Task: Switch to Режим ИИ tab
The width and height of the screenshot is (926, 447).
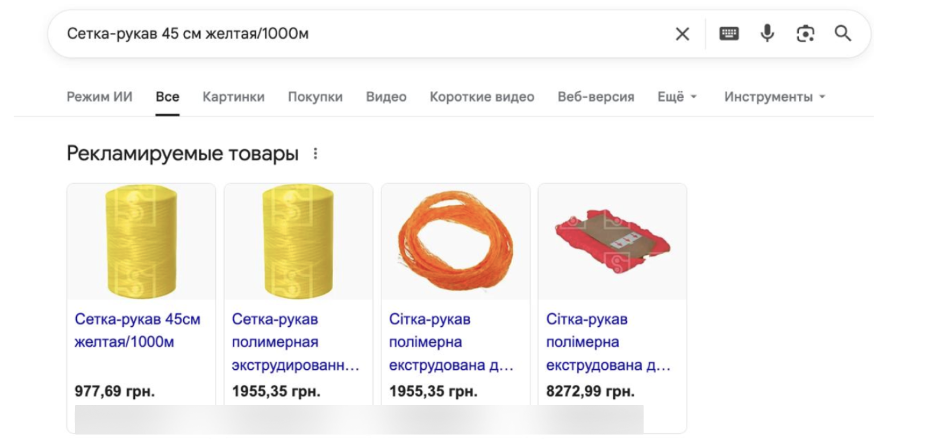Action: (100, 97)
